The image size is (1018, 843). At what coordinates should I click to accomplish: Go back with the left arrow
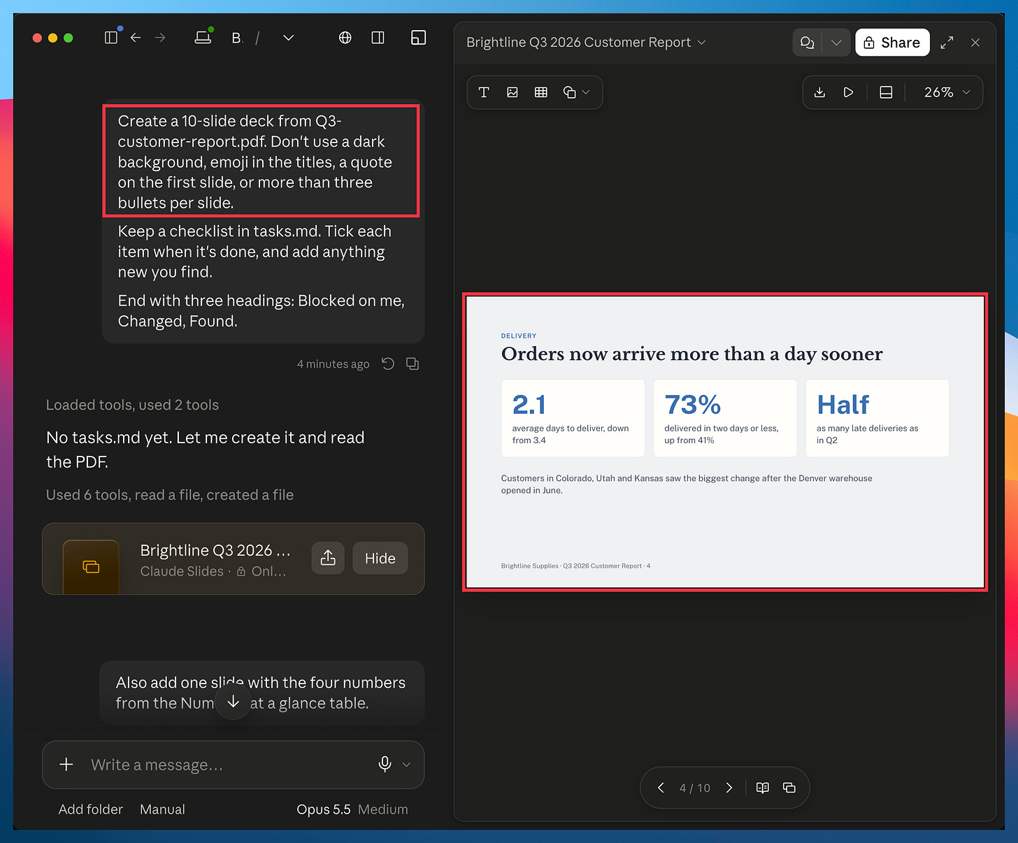coord(136,38)
